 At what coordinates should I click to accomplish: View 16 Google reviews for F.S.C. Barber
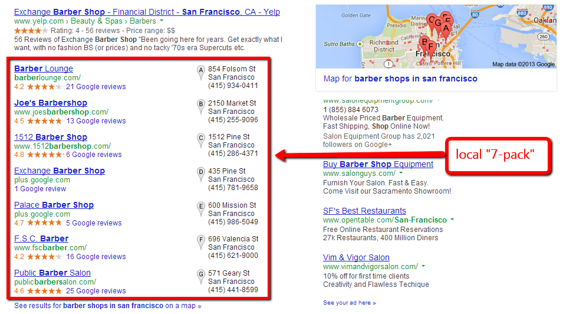(96, 257)
